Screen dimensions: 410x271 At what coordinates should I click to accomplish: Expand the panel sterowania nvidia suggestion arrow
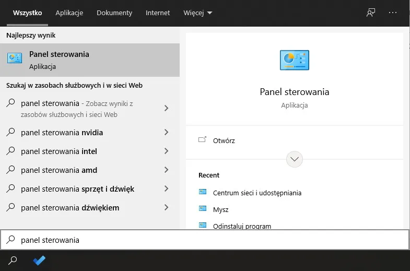(166, 133)
